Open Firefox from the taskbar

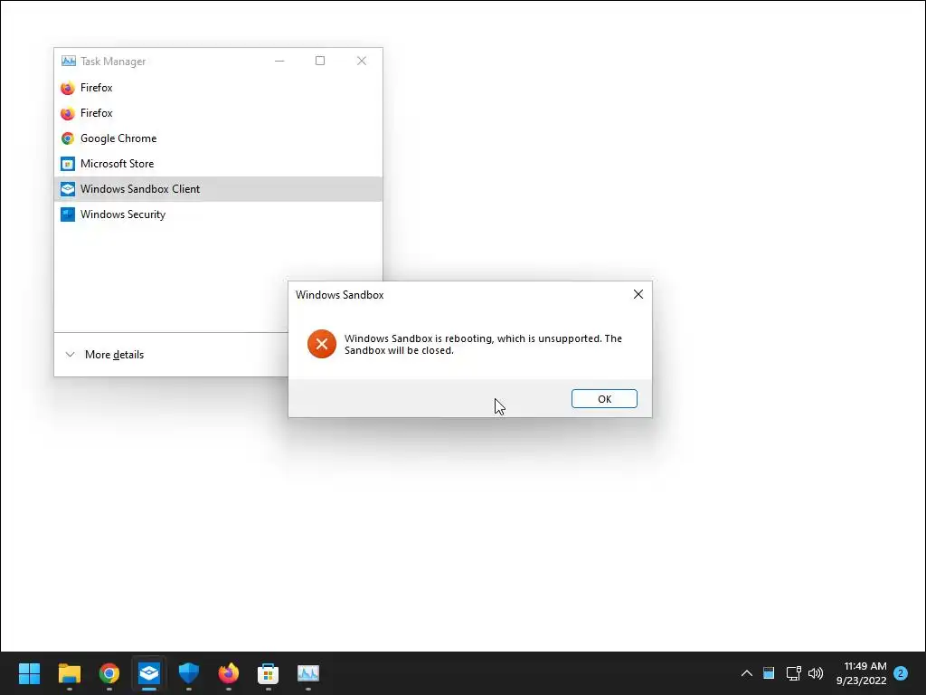pos(229,673)
